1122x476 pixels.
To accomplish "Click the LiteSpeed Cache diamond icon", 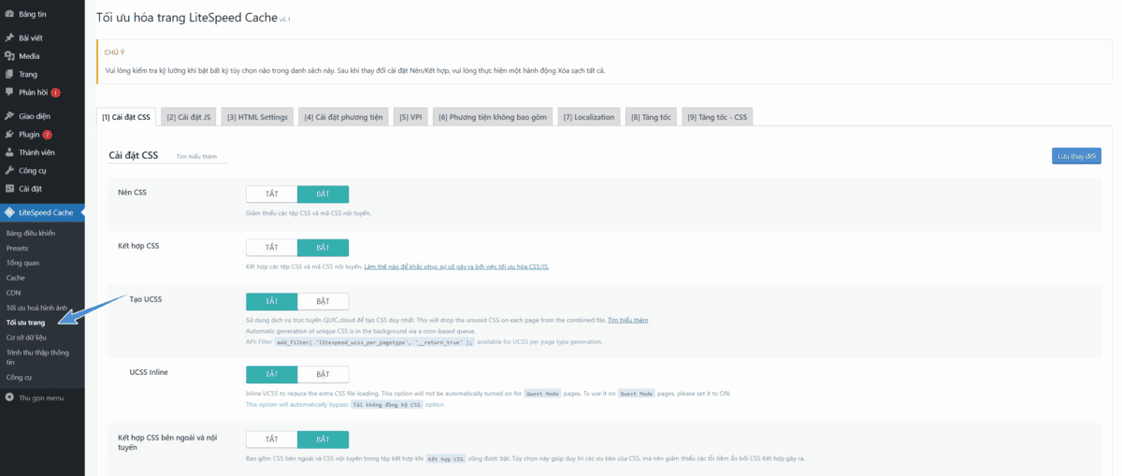I will pos(9,212).
